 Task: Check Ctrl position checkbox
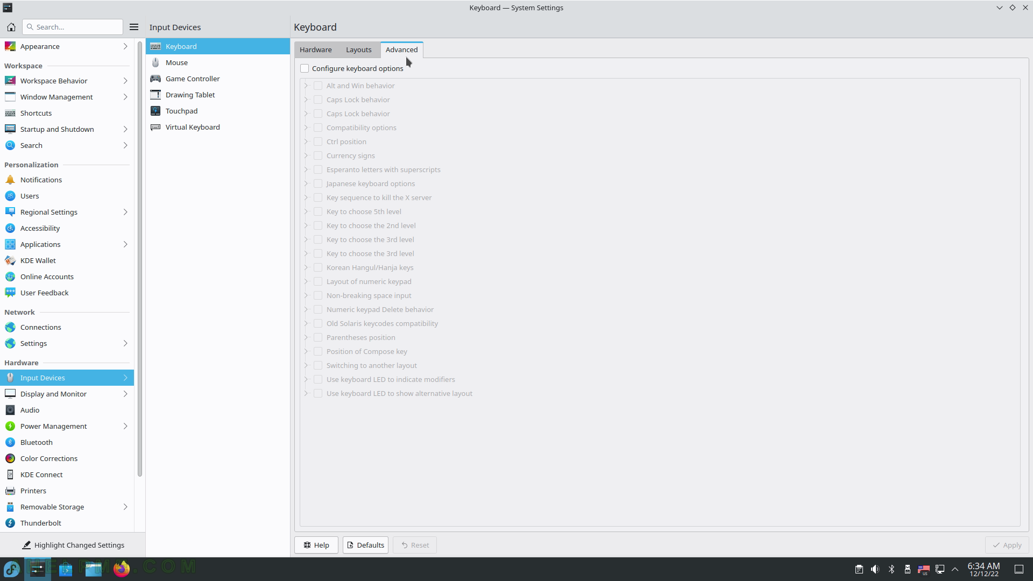tap(318, 141)
